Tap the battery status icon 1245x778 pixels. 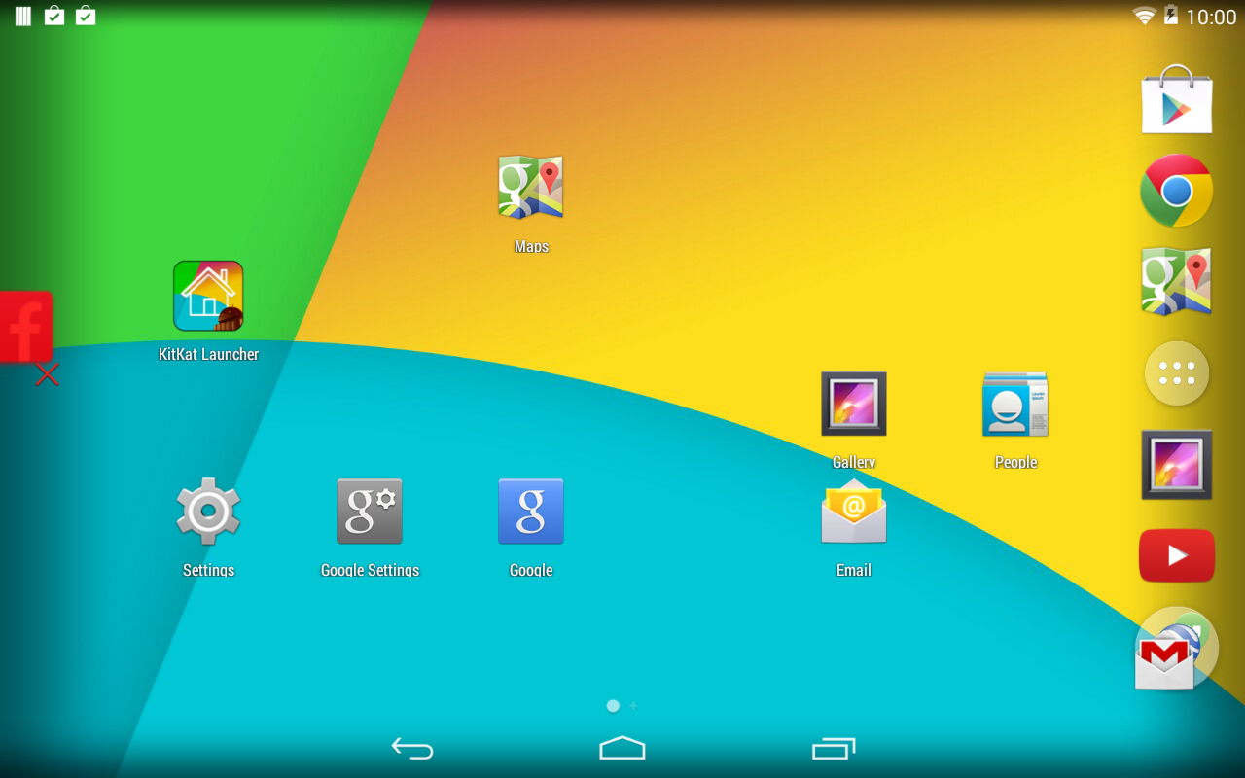tap(1171, 16)
